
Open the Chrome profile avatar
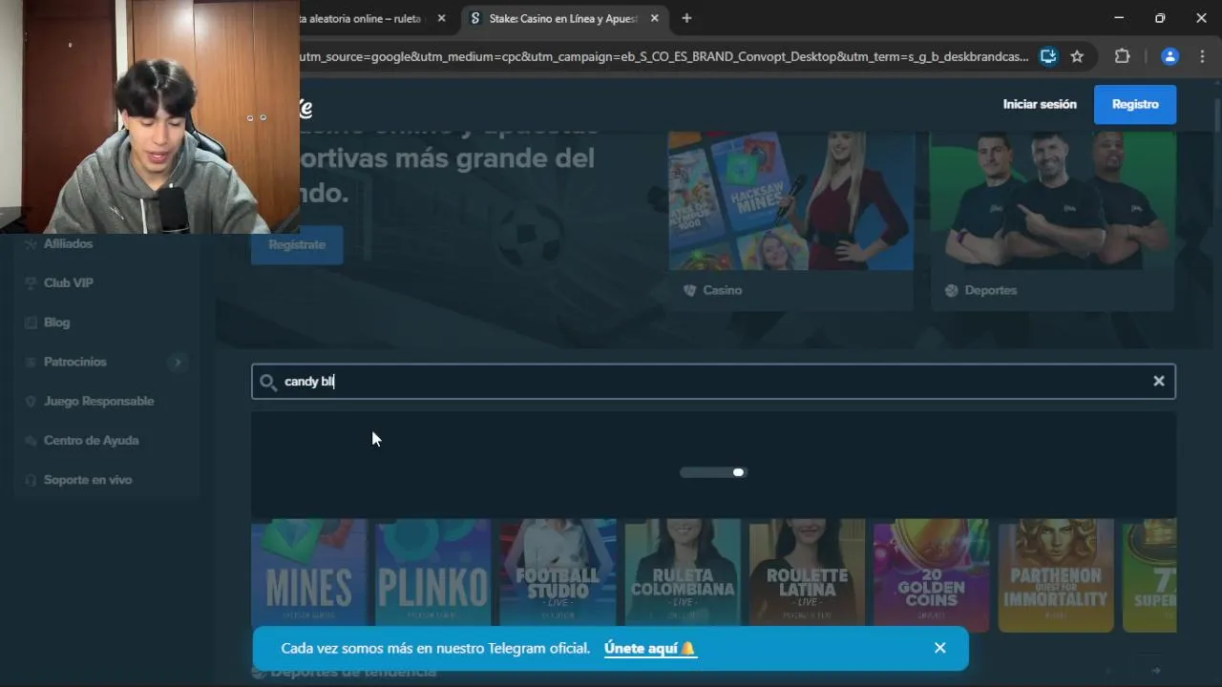(1169, 56)
